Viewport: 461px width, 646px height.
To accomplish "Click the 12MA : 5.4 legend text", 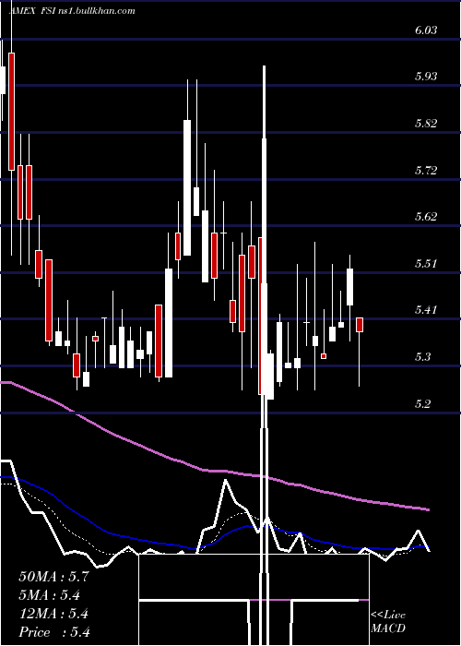I will (53, 614).
